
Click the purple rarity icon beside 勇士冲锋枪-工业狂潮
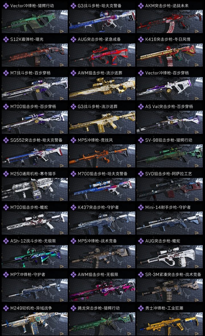(x=141, y=308)
